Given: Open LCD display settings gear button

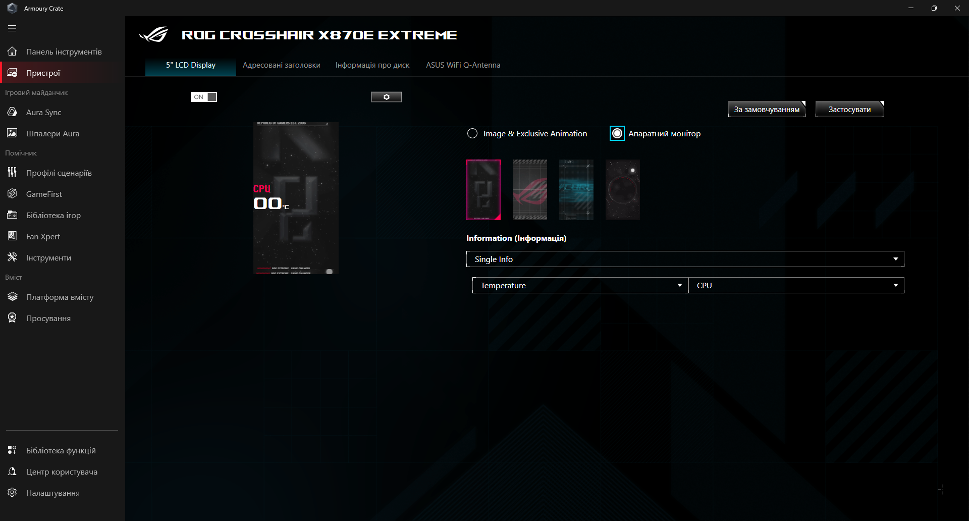Looking at the screenshot, I should pyautogui.click(x=387, y=97).
